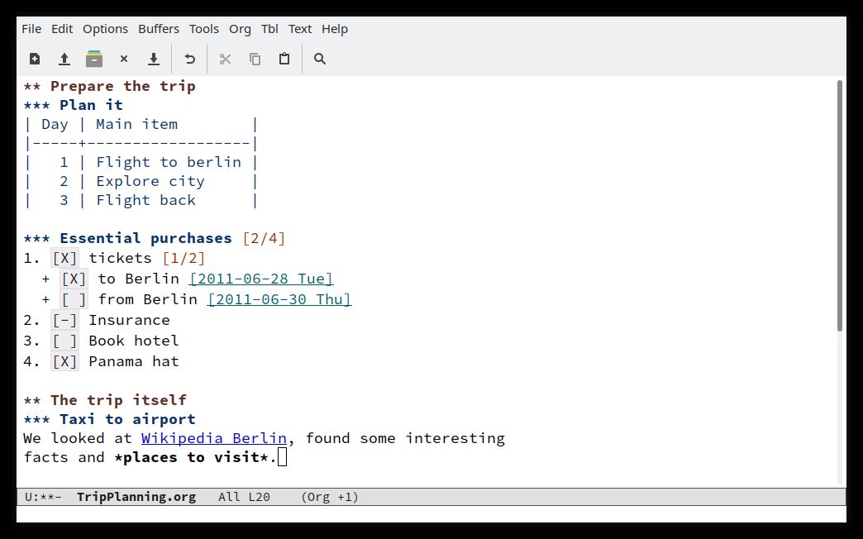Open a file with the upload-arrow icon
The width and height of the screenshot is (863, 539).
(x=64, y=59)
